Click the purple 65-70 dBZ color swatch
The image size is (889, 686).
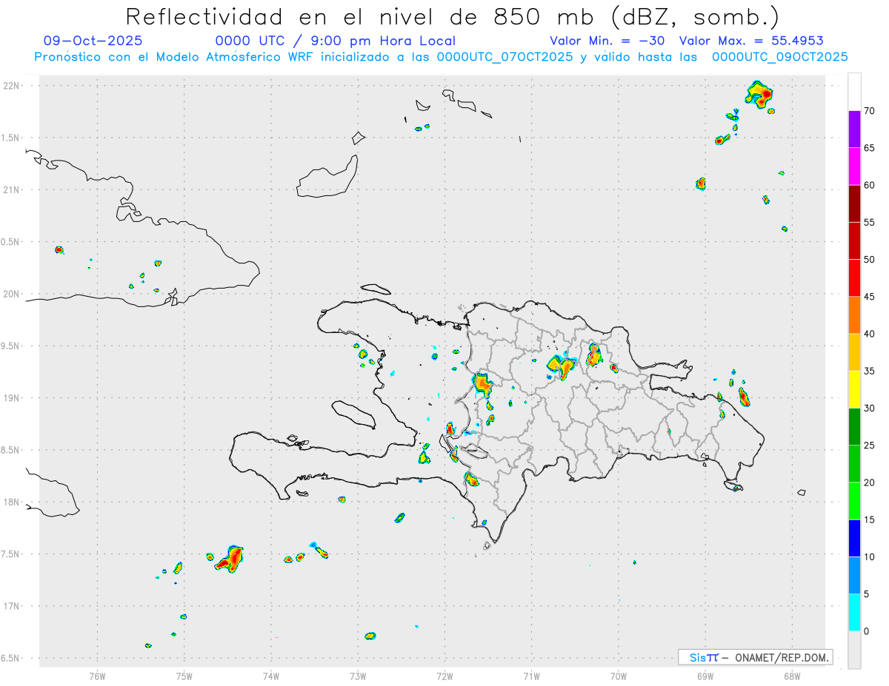[854, 130]
